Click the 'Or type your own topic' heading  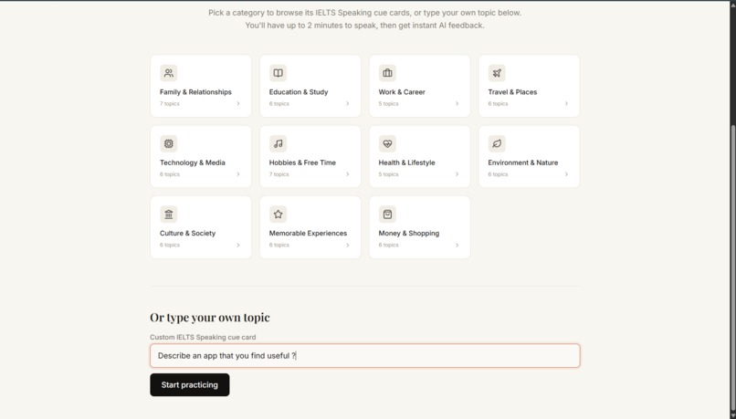[210, 317]
